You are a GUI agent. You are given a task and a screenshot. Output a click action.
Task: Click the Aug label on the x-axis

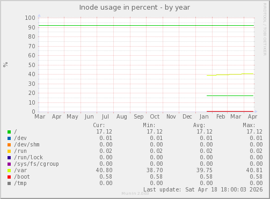pos(122,117)
